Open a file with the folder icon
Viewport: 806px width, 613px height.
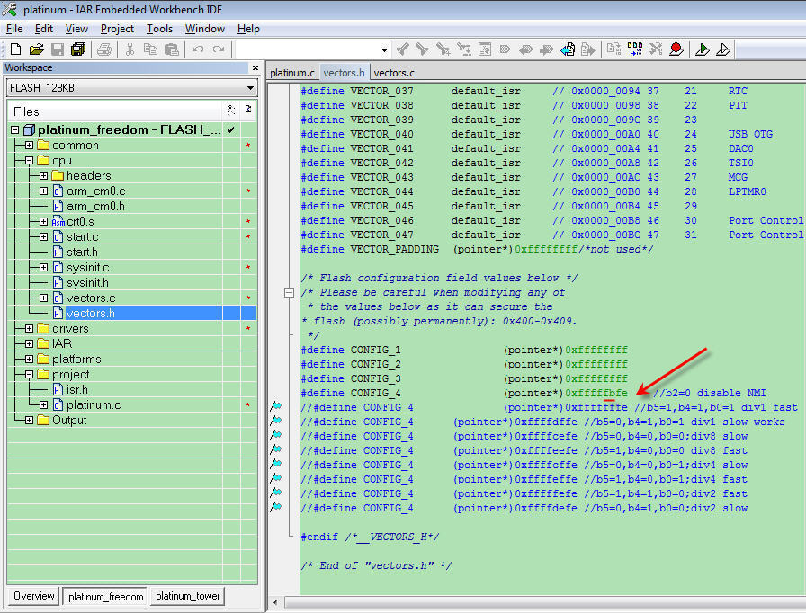click(x=37, y=49)
